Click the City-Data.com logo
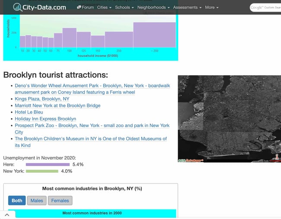281x219 pixels. click(40, 7)
